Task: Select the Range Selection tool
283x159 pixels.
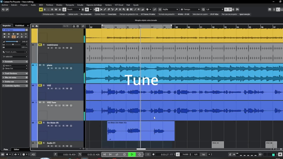Action: 101,10
